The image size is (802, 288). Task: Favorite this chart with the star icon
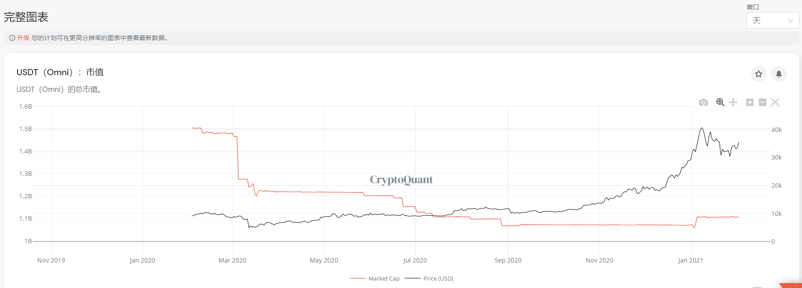(758, 74)
